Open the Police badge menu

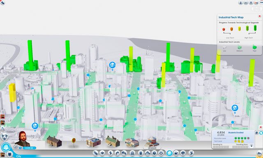161,153
